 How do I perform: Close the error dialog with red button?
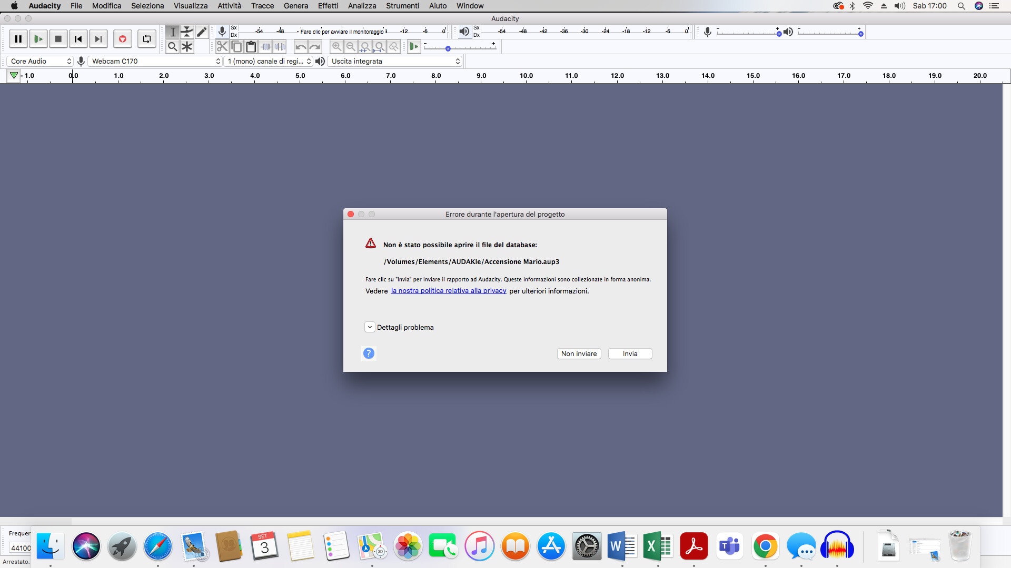pos(351,214)
